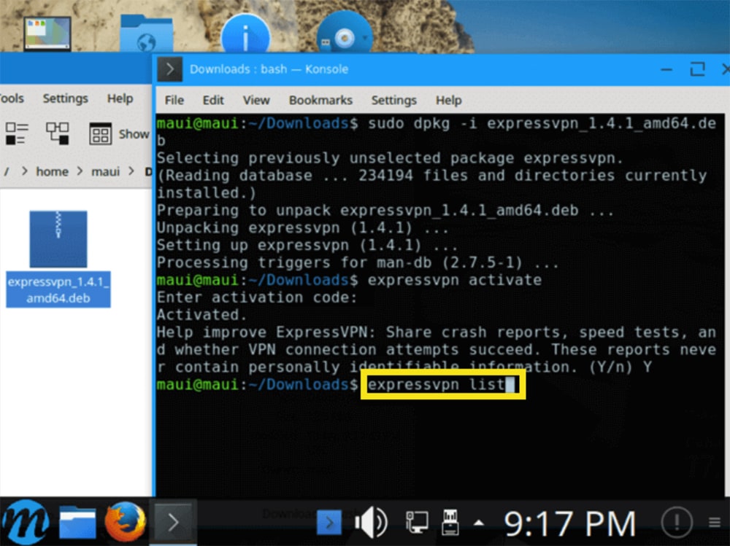Navigate to home in breadcrumb path
730x546 pixels.
tap(52, 171)
